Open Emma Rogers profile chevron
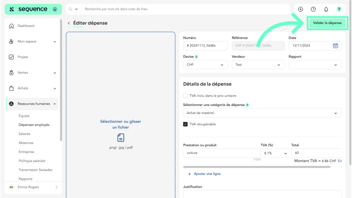This screenshot has width=352, height=198. 56,187
